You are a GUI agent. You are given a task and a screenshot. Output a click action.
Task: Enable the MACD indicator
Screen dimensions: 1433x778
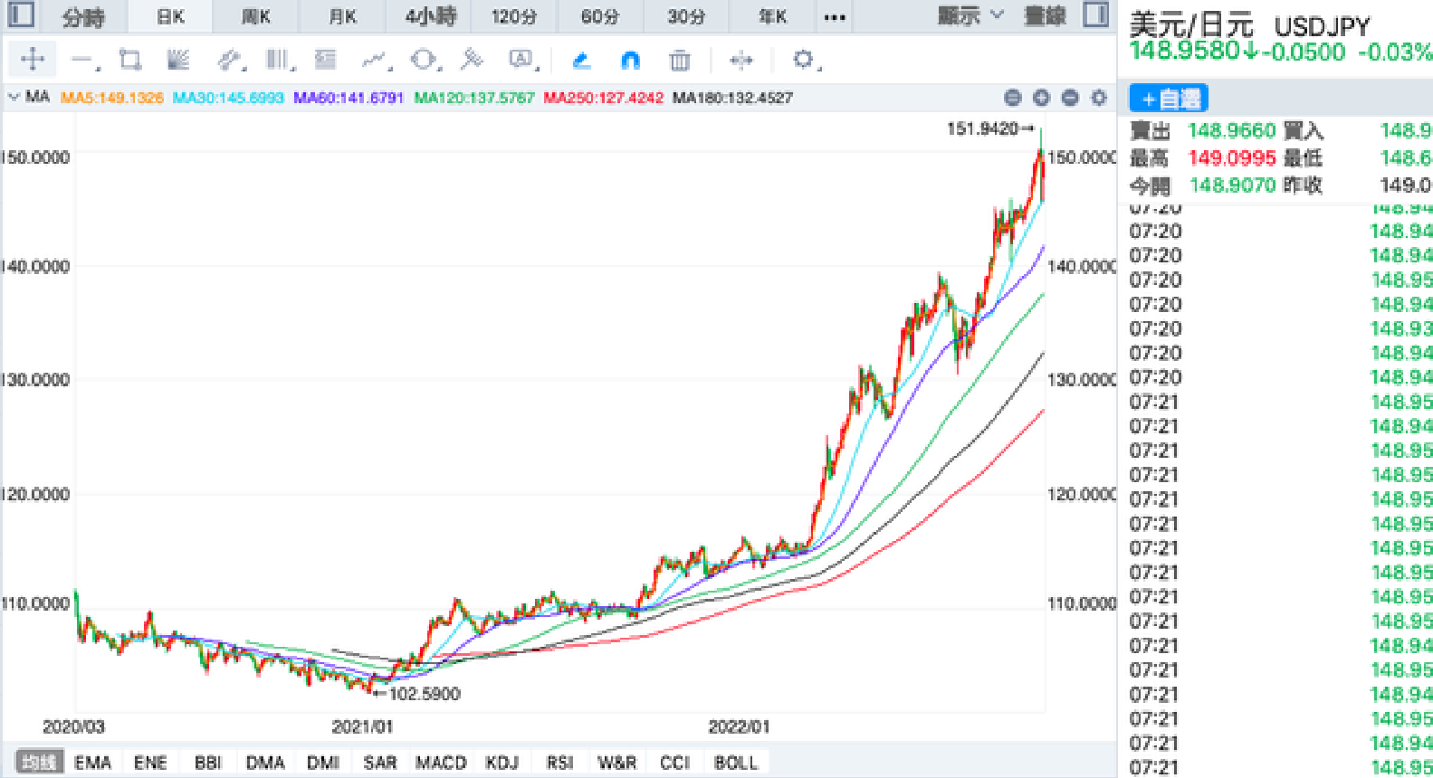pos(440,763)
